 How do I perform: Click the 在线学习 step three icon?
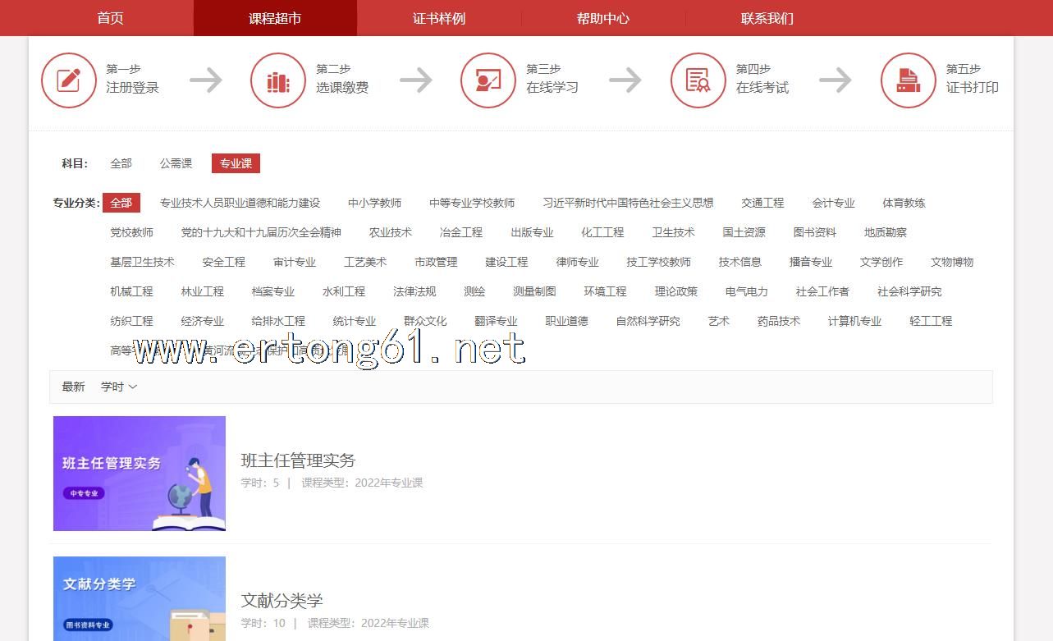pyautogui.click(x=488, y=80)
